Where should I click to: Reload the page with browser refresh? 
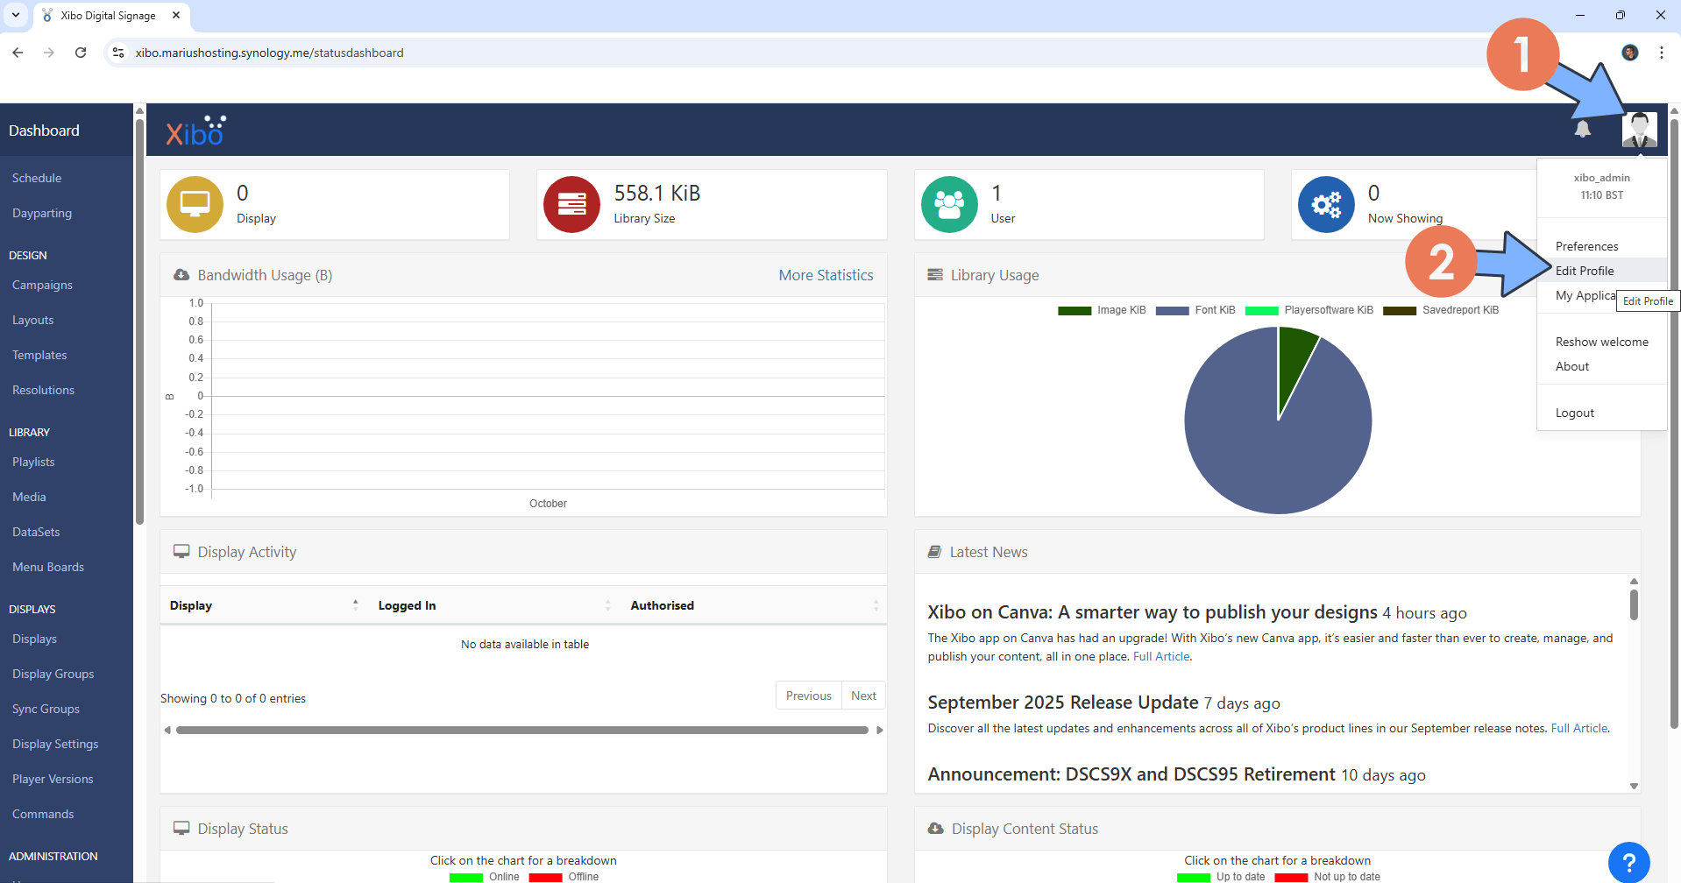click(x=81, y=53)
